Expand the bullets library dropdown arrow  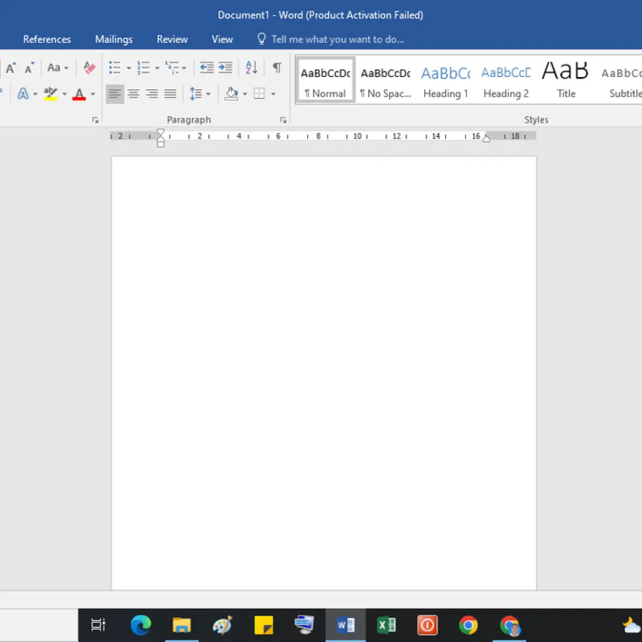(128, 68)
